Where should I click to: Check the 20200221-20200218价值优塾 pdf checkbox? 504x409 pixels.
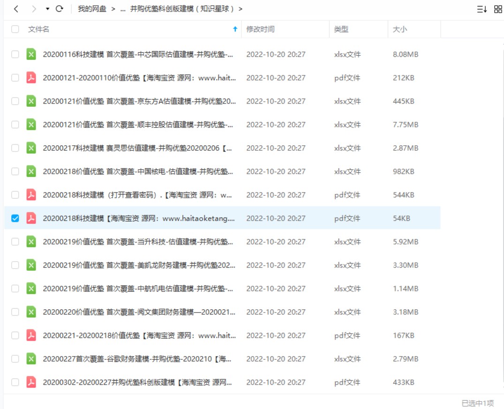[x=15, y=335]
